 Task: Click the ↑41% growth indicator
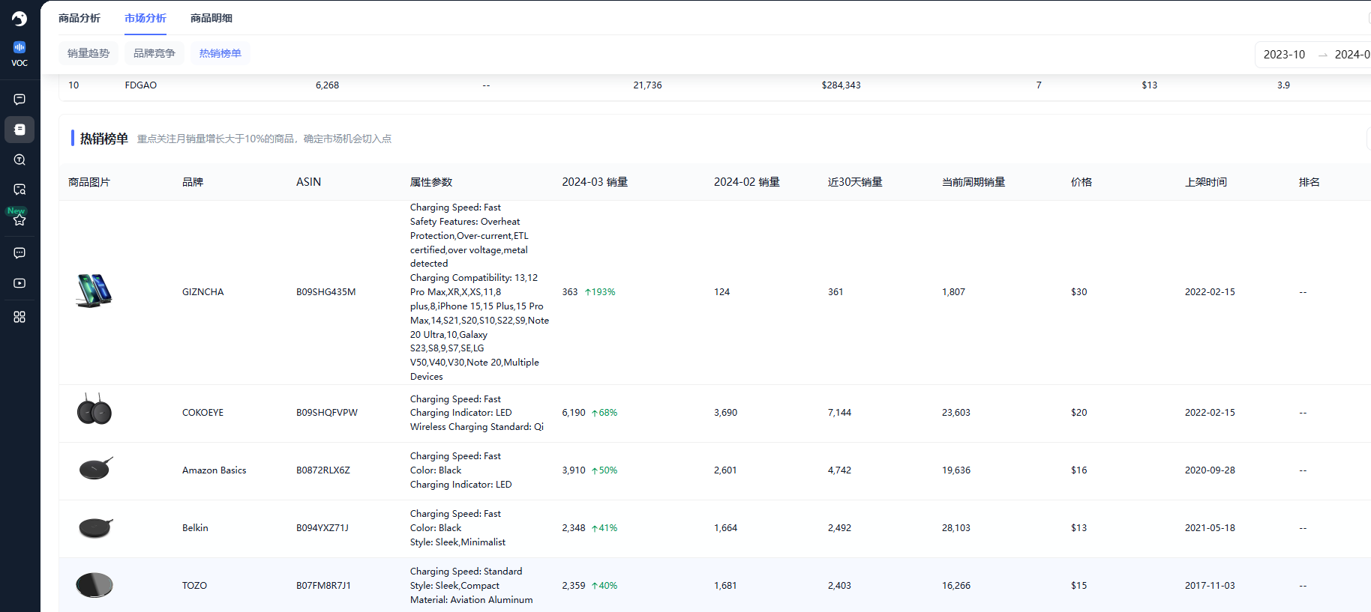click(x=604, y=528)
